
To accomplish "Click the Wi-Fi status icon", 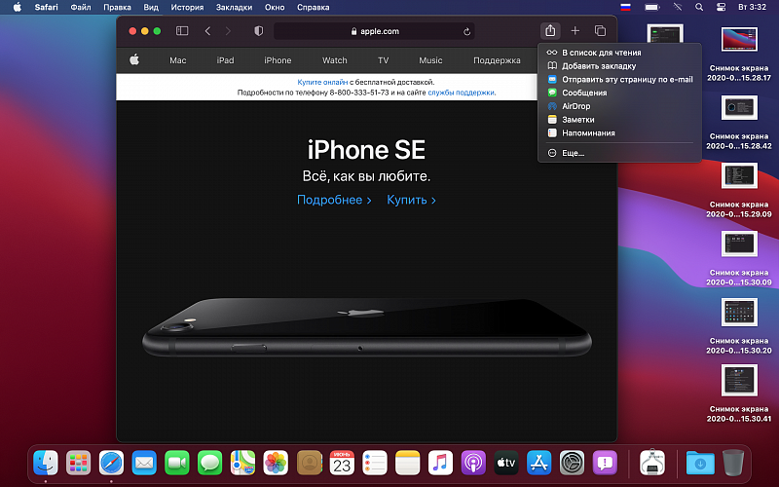I will 677,7.
